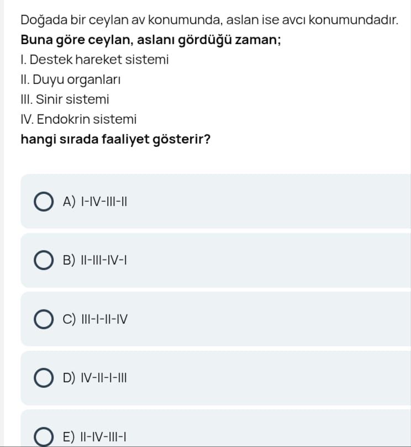Viewport: 411px width, 447px height.
Task: Click the blank right side of option C card
Action: [x=304, y=319]
